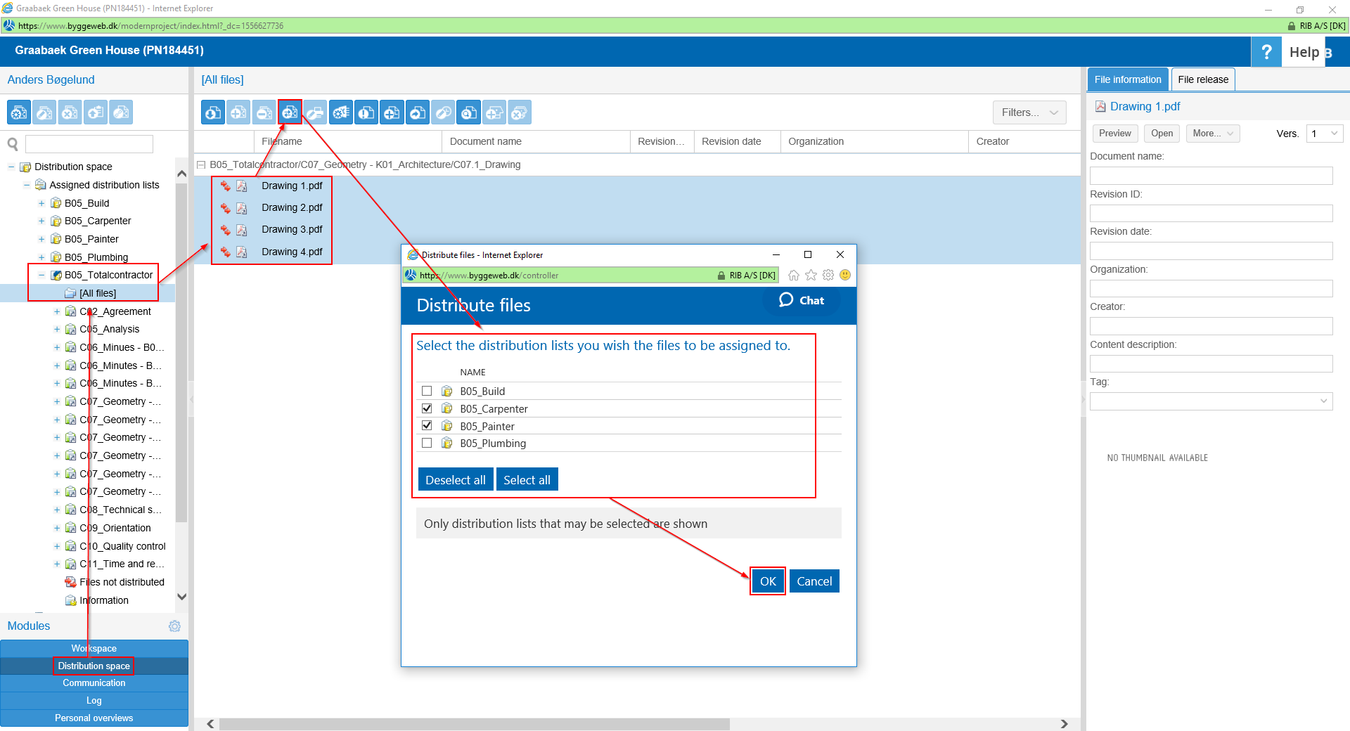Confirm distribution with the OK button

[767, 581]
